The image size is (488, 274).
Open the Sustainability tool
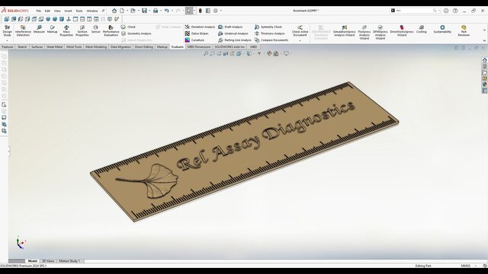442,29
